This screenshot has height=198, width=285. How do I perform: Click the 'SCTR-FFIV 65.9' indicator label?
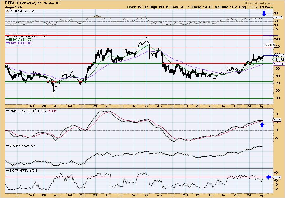point(24,170)
